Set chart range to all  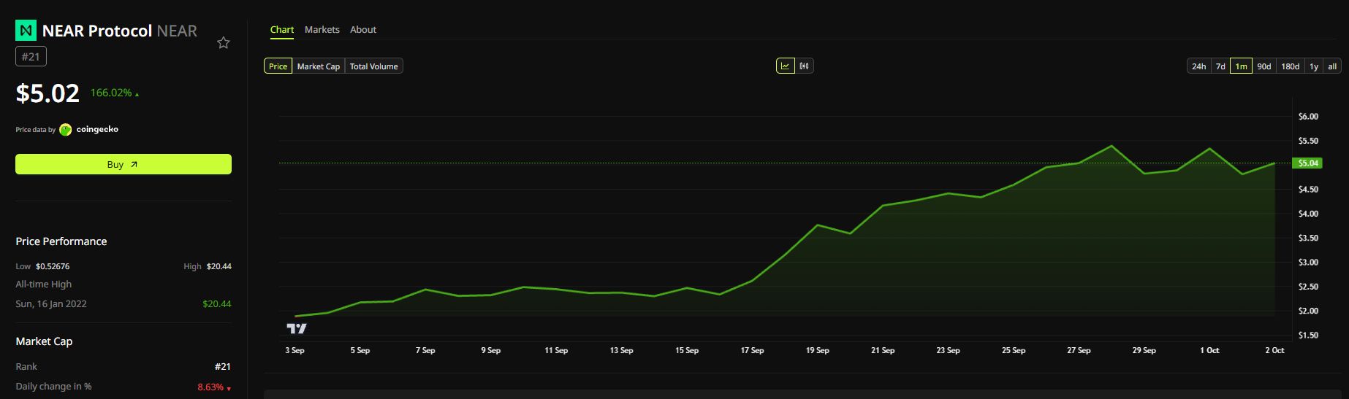(1332, 66)
